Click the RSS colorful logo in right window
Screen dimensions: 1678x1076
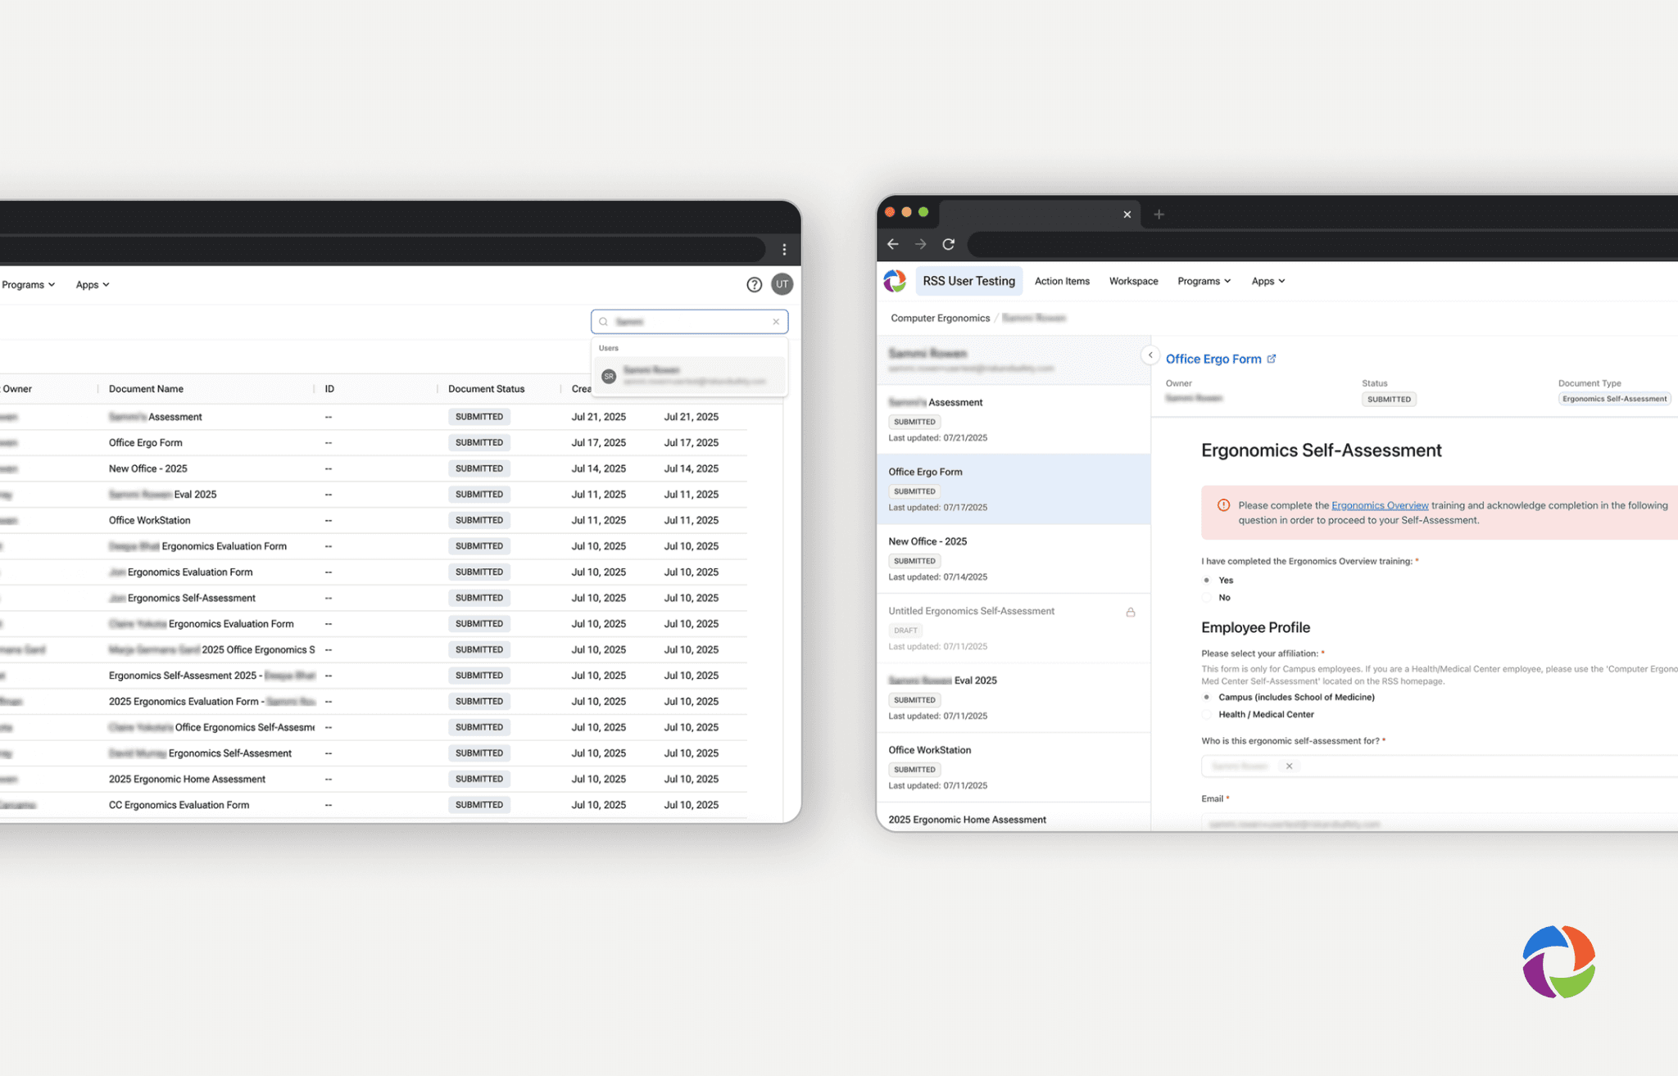point(895,281)
